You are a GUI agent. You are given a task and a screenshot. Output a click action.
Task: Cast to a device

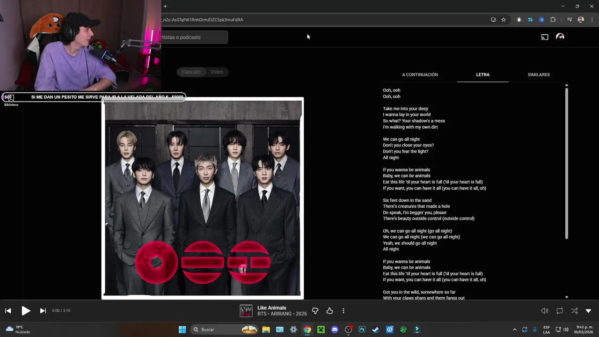click(x=545, y=37)
